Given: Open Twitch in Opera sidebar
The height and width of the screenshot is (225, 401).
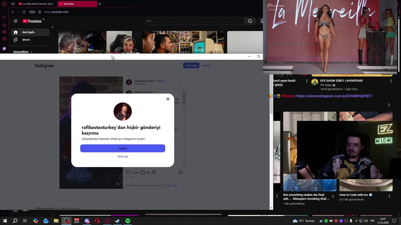Looking at the screenshot, I should [4, 49].
